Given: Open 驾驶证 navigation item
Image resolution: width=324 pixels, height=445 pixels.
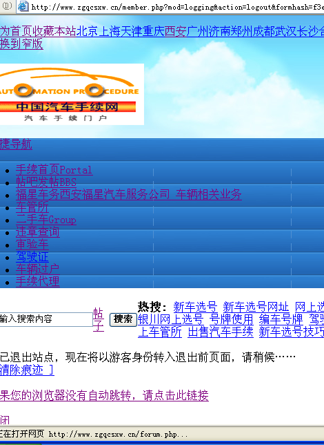Looking at the screenshot, I should [x=32, y=257].
